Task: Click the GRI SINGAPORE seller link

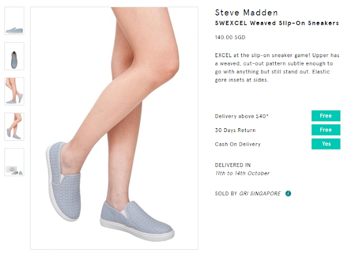Action: 260,194
